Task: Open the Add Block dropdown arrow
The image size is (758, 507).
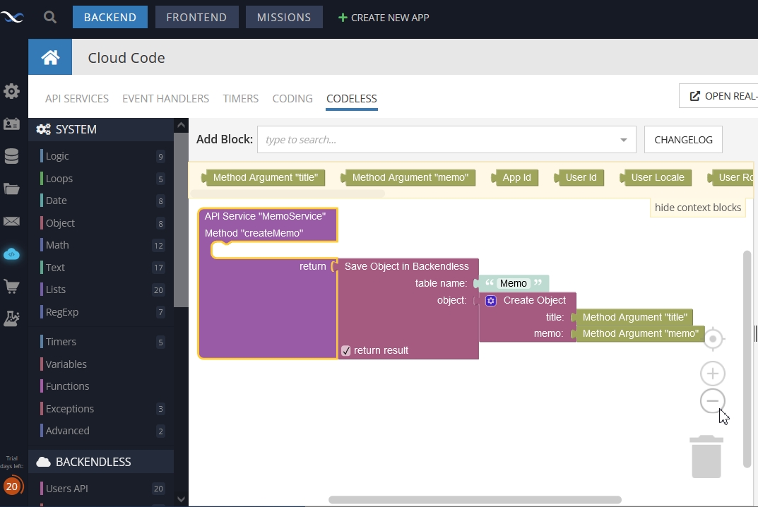Action: 624,140
